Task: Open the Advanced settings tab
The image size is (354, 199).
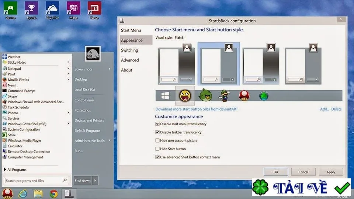Action: tap(130, 60)
